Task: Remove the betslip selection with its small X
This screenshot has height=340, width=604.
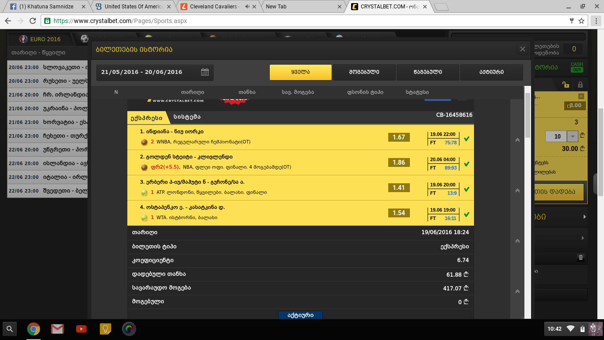Action: [x=581, y=97]
